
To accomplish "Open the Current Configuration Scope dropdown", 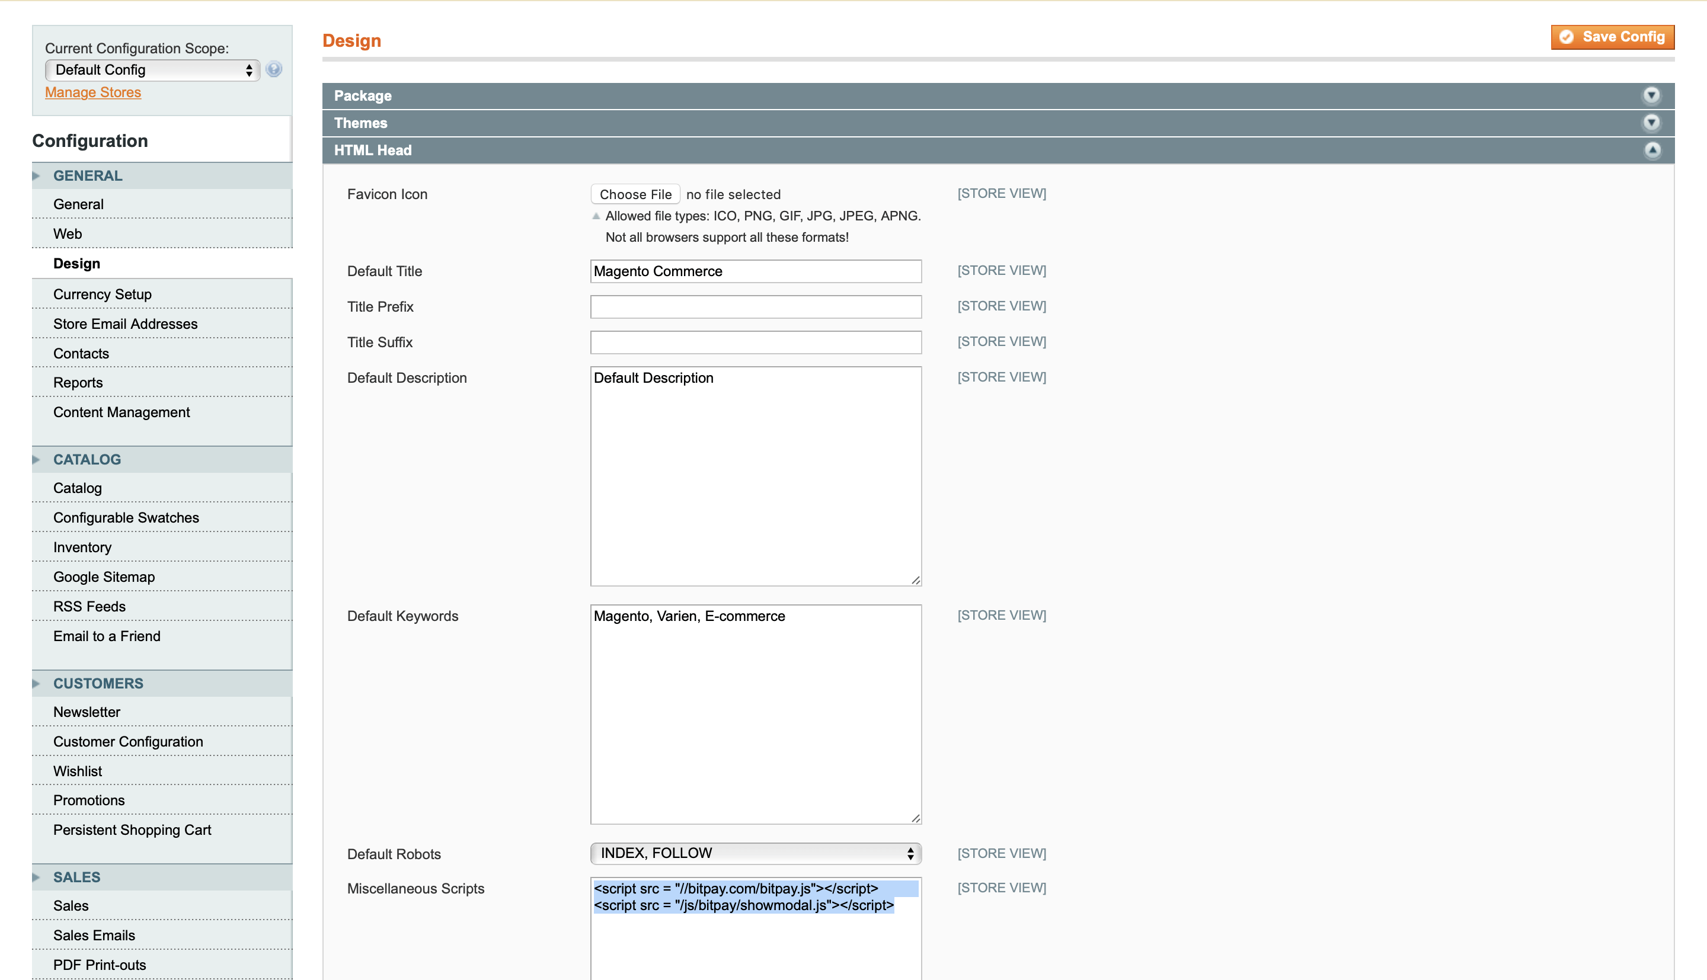I will [153, 70].
